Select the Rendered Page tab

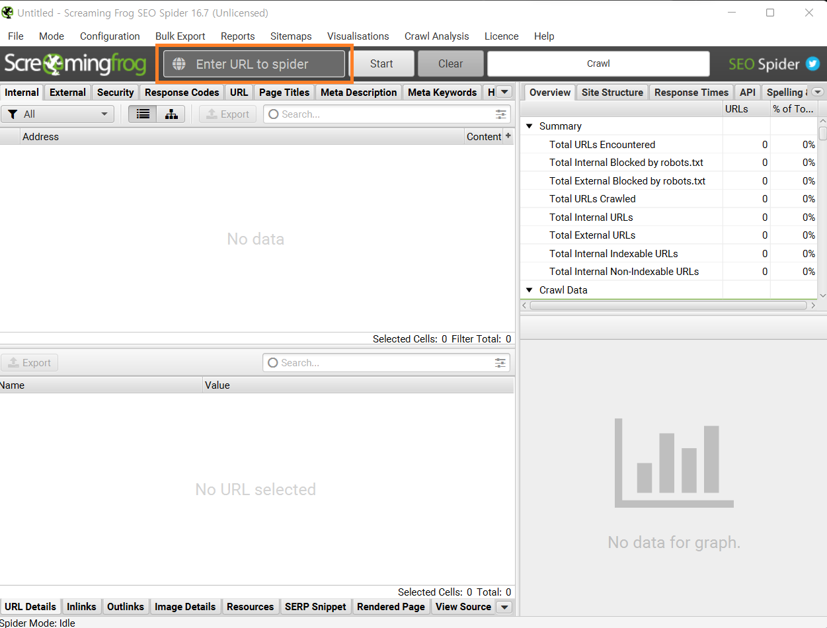[391, 607]
